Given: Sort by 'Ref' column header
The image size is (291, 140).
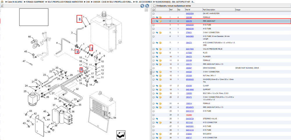Looking at the screenshot, I should [x=171, y=10].
